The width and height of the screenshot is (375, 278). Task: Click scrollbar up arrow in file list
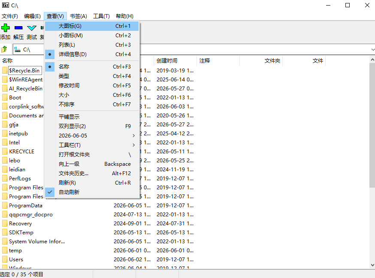coord(372,60)
